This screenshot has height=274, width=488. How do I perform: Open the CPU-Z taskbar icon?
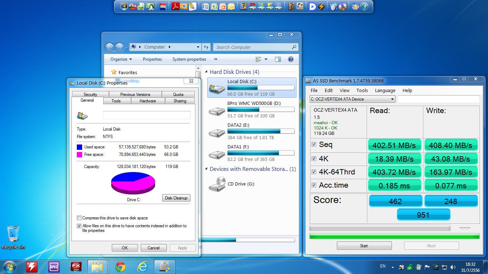(54, 267)
